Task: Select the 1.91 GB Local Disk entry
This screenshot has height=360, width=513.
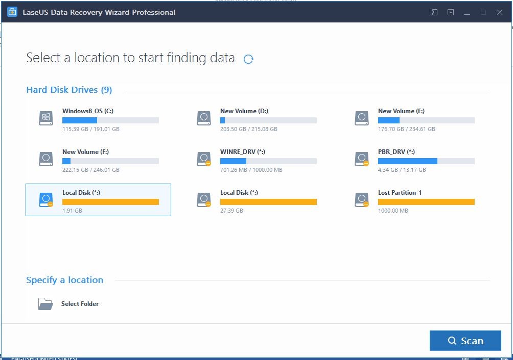Action: 98,200
